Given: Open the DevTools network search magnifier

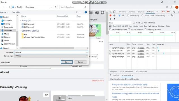Looking at the screenshot, I should (123, 15).
